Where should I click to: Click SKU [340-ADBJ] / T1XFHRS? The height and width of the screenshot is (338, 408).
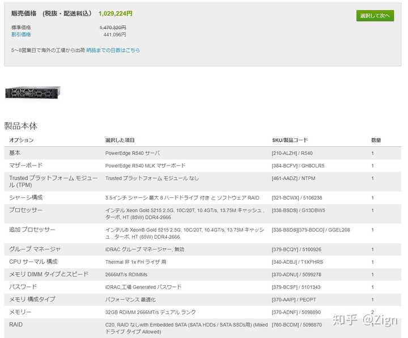tap(297, 262)
